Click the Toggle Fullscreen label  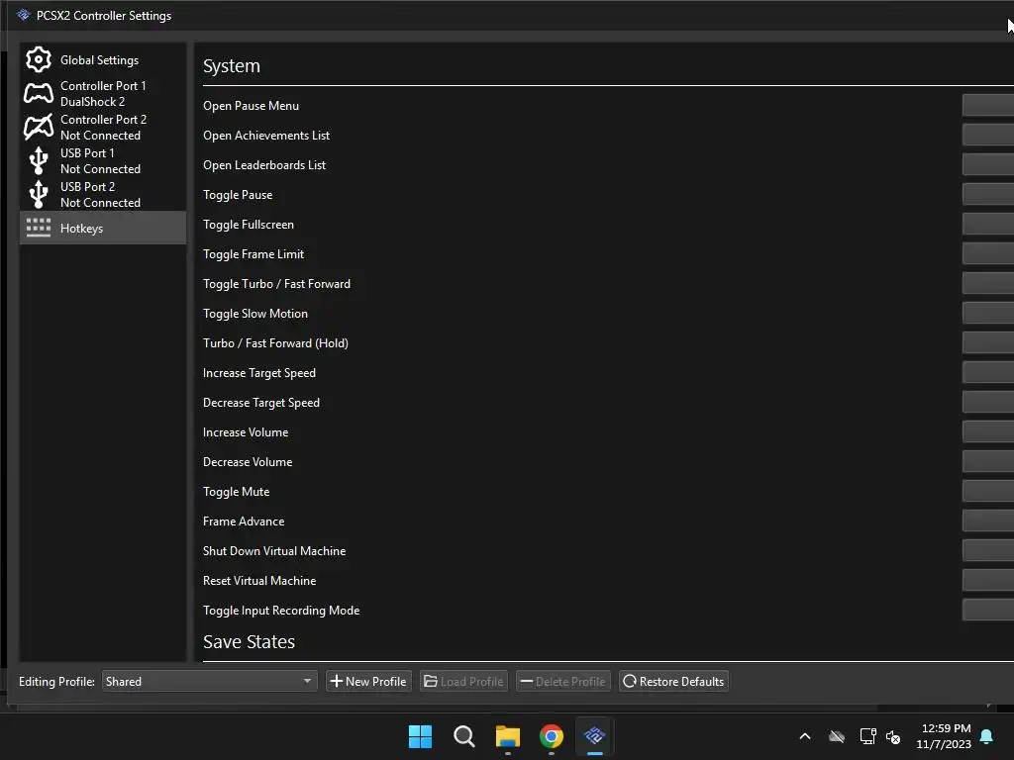[249, 225]
